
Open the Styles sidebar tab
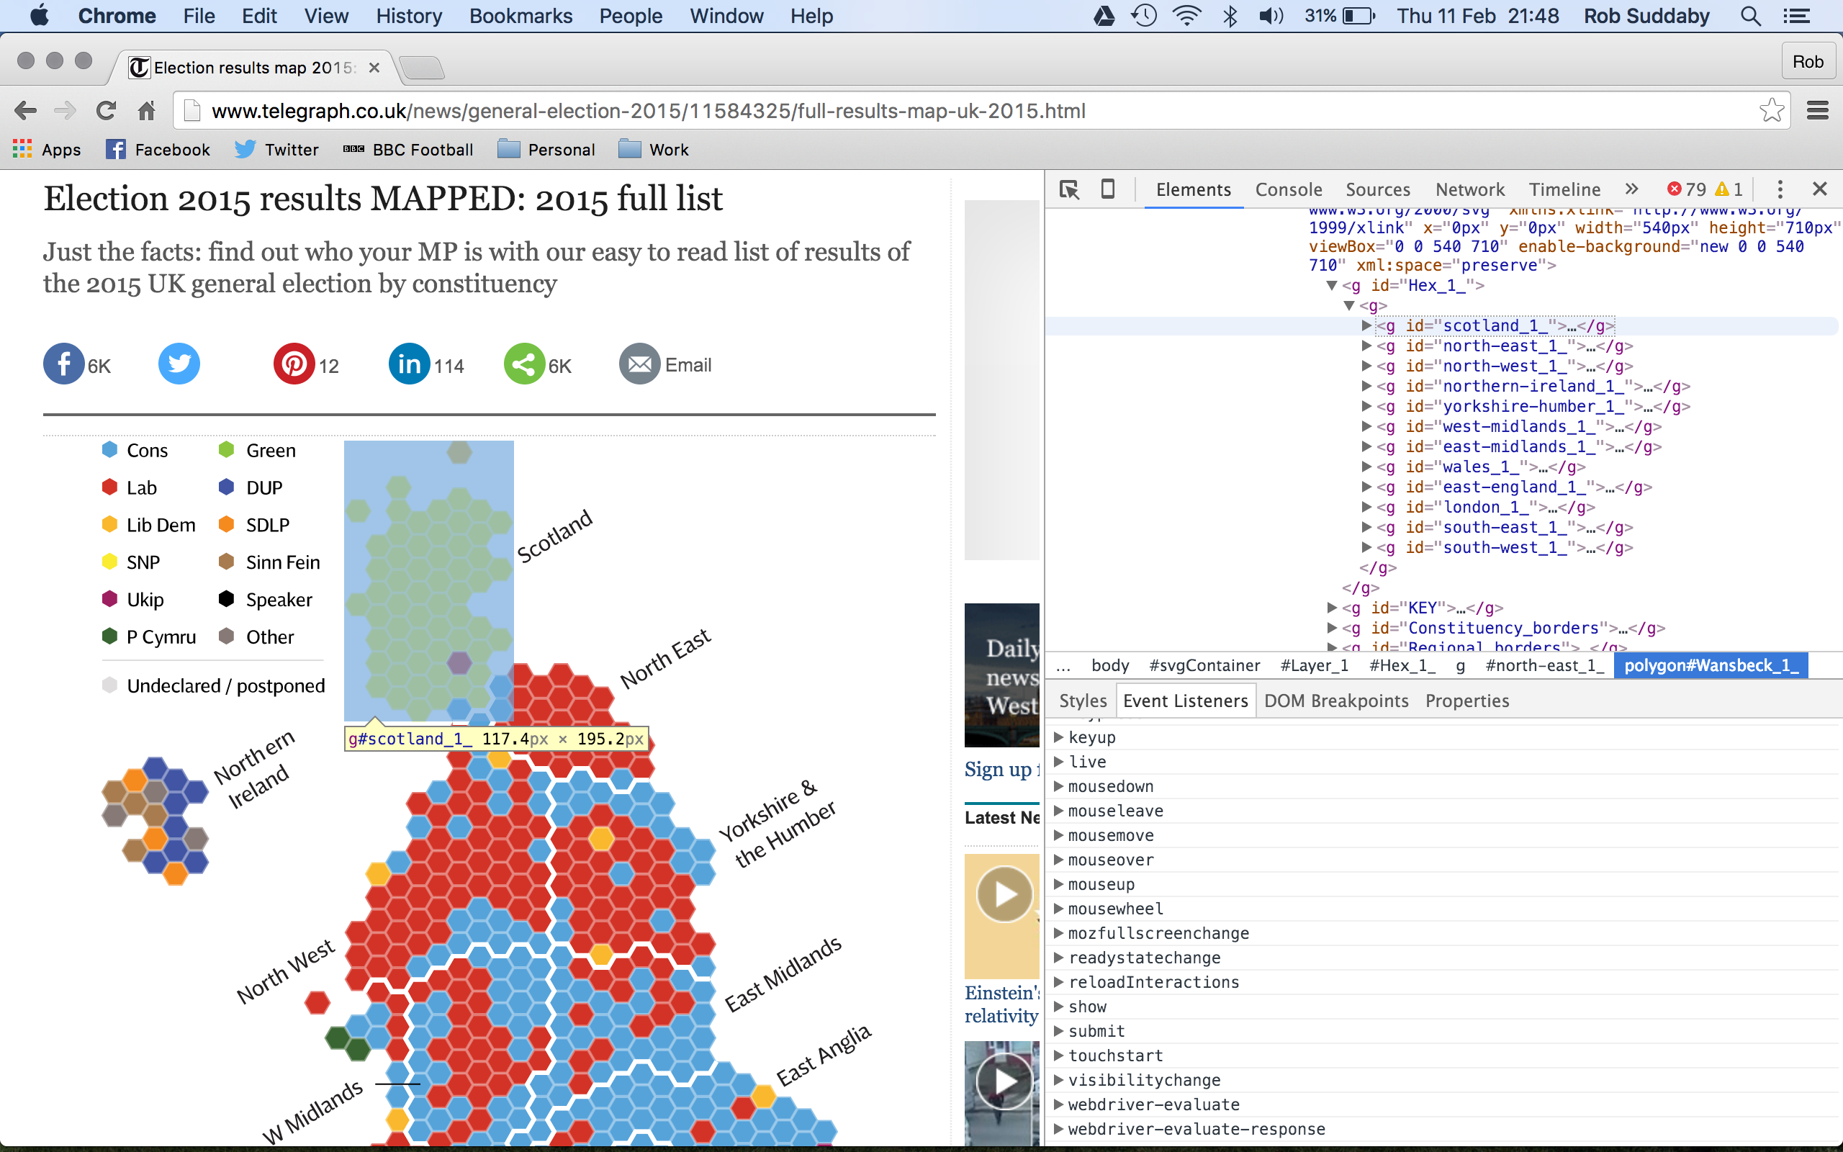[1082, 700]
